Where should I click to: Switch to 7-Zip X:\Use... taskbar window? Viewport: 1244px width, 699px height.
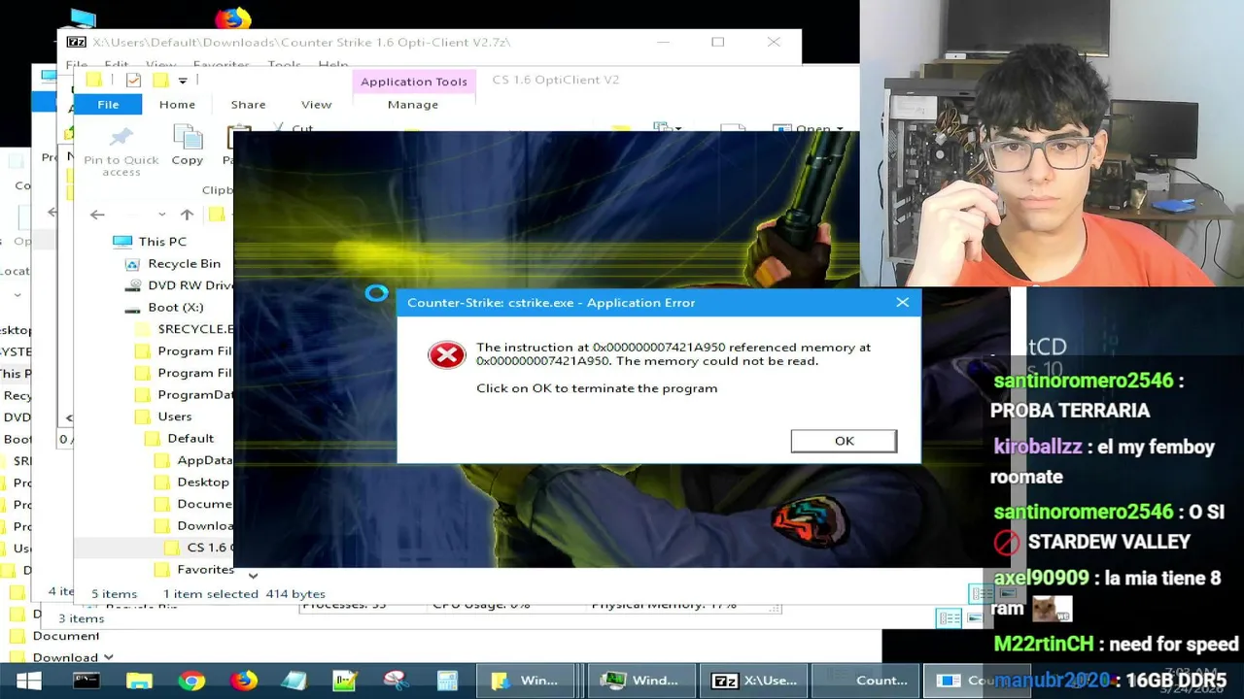(754, 681)
